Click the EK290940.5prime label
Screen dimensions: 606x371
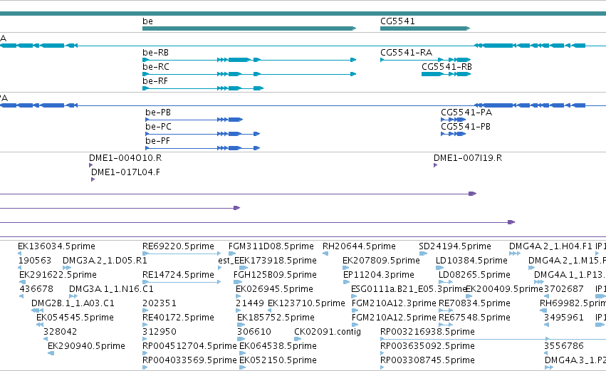86,347
